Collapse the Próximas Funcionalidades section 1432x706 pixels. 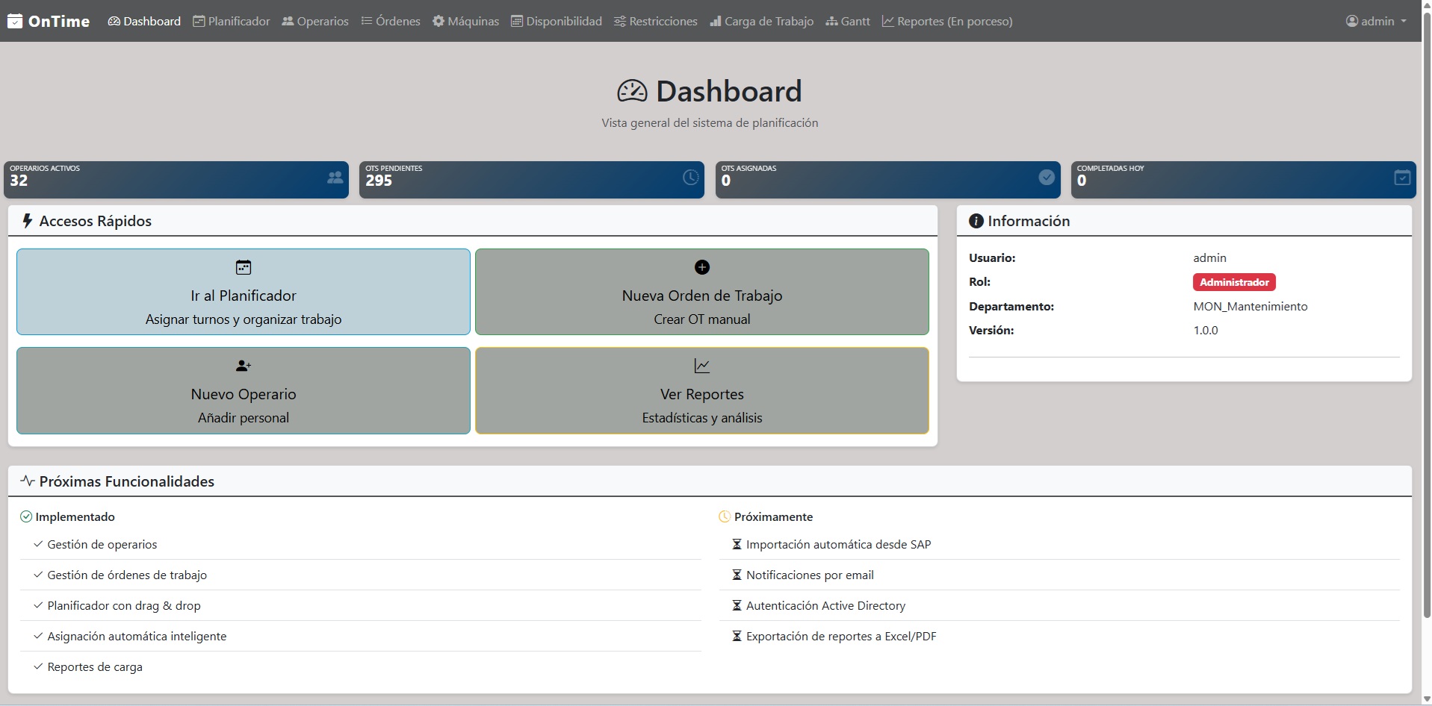point(125,481)
